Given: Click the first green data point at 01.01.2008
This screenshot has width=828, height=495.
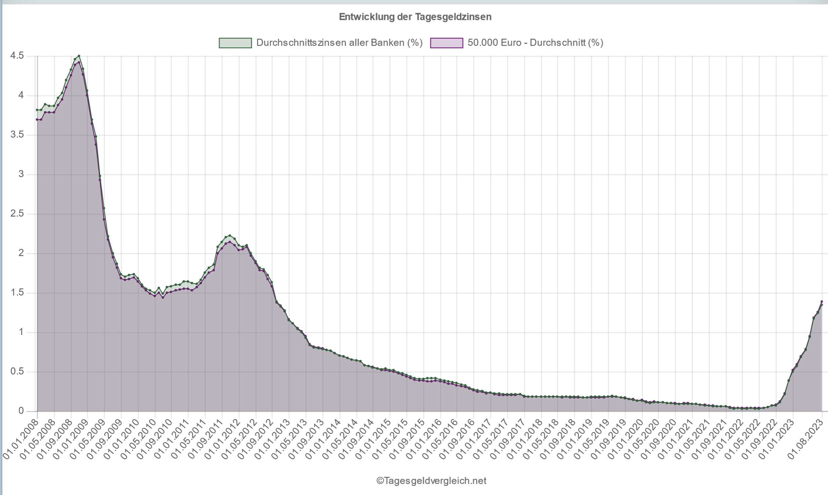Looking at the screenshot, I should [x=37, y=110].
